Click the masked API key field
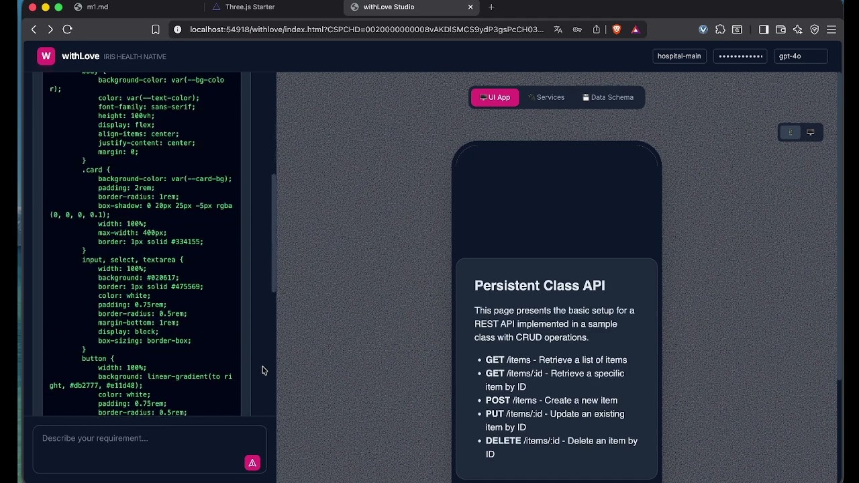The image size is (859, 483). click(x=740, y=56)
